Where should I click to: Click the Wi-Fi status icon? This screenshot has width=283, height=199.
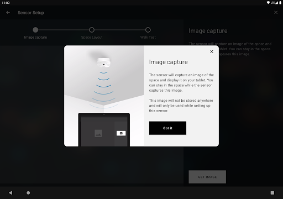coord(268,3)
